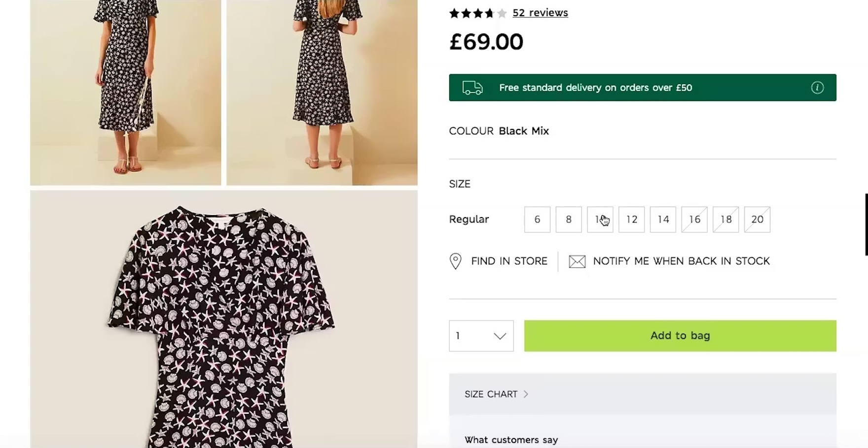868x448 pixels.
Task: Click the first rating star
Action: (453, 13)
